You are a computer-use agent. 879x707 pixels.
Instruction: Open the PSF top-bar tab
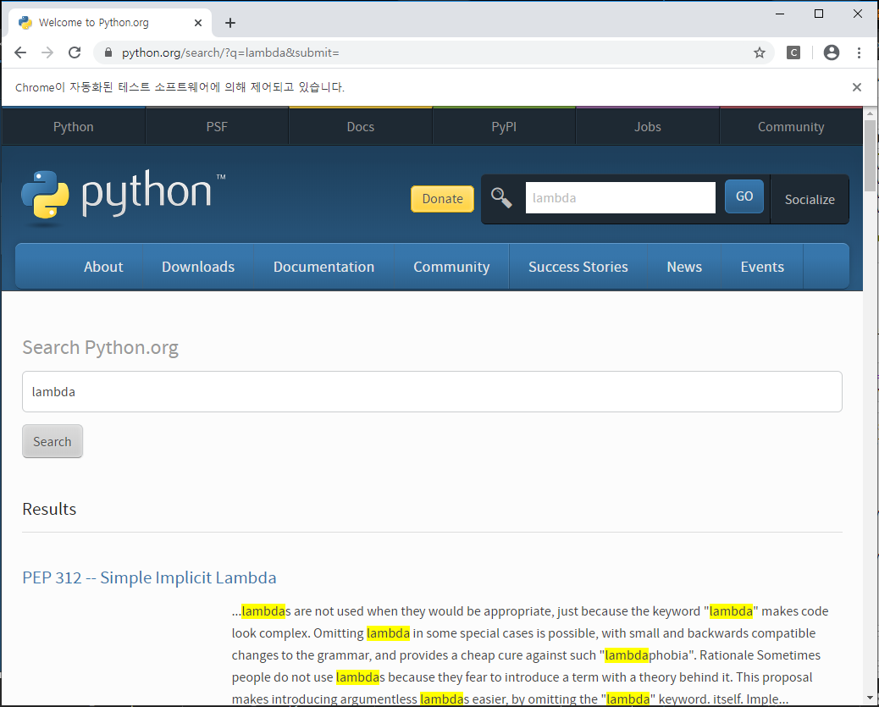click(x=217, y=127)
